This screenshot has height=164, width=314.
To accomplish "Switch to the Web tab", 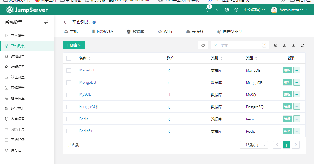I will pyautogui.click(x=165, y=32).
